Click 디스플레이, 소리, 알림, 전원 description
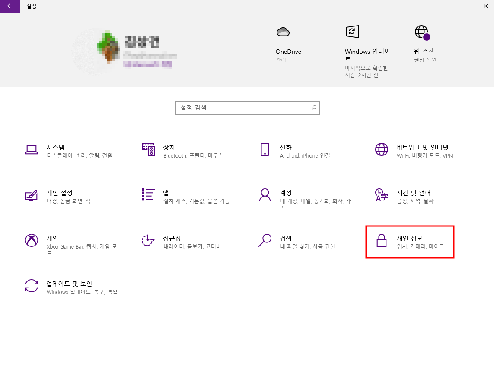The height and width of the screenshot is (375, 494). tap(80, 155)
